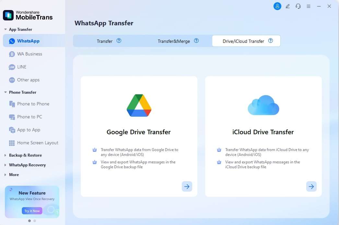Click the account avatar icon

pos(277,6)
